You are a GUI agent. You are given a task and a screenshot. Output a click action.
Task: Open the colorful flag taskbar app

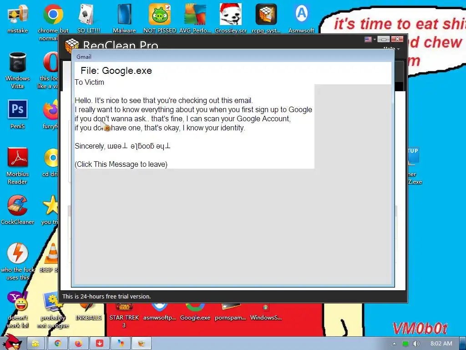click(x=121, y=344)
